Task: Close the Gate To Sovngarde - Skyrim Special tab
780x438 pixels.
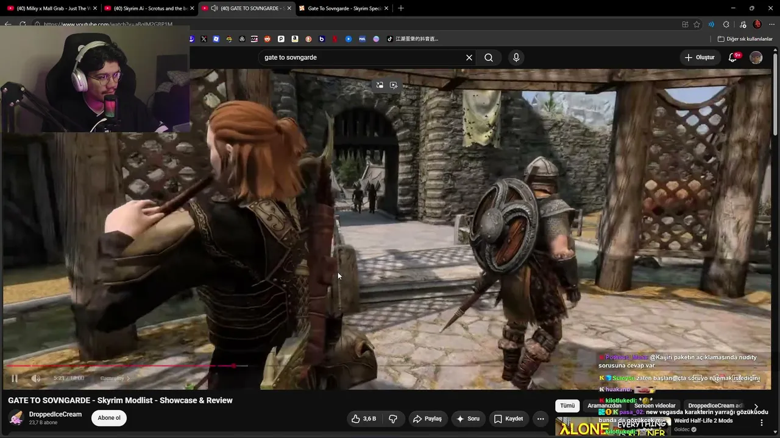Action: [x=386, y=9]
